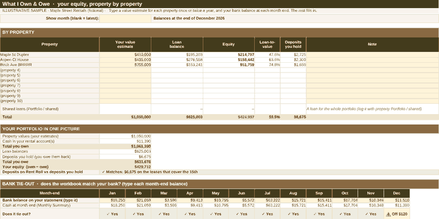Screen dimensions: 439x219
Task: Click Aspen Ct House value estimate $435,000
Action: (x=125, y=60)
